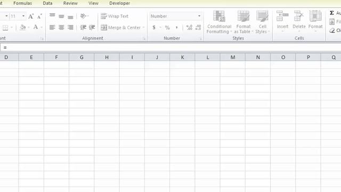Screen dimensions: 341x192
Task: Click the AutoSum sigma icon
Action: point(331,13)
